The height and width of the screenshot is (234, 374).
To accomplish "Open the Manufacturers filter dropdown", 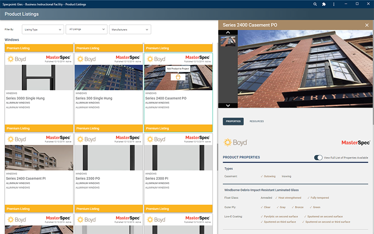I will 129,29.
